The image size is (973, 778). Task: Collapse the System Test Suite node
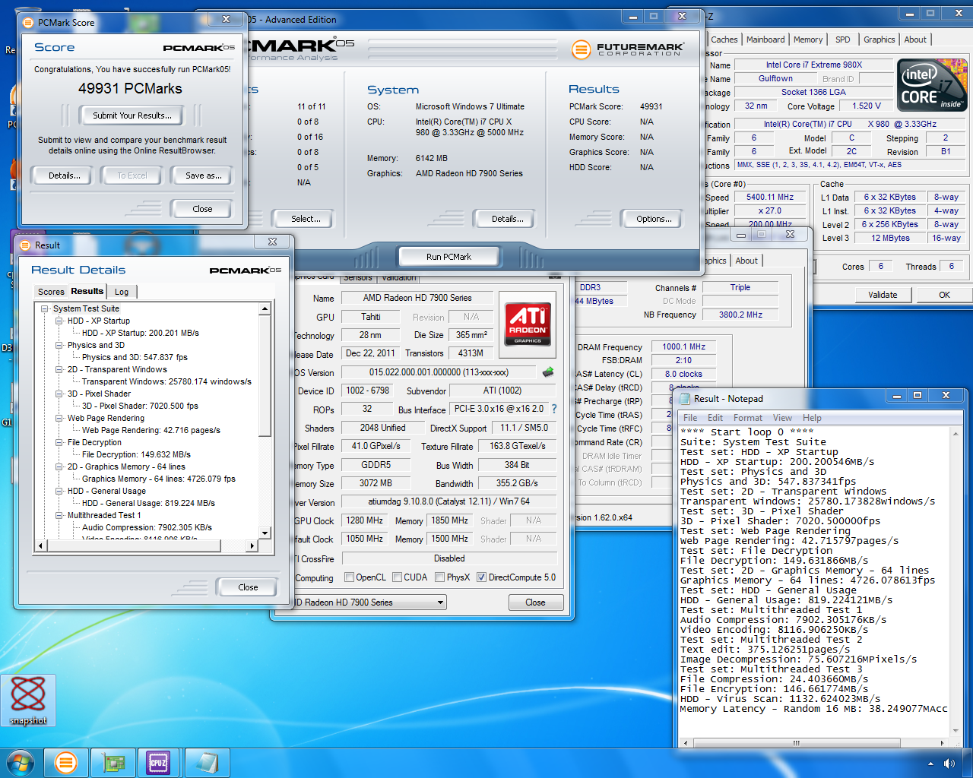45,309
